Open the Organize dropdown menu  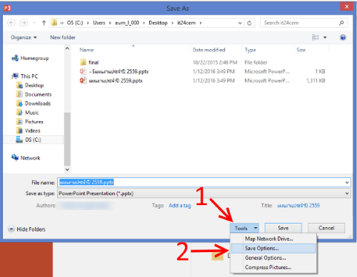point(24,38)
